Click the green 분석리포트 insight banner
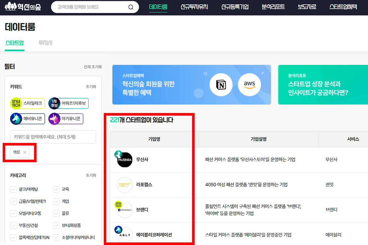Image resolution: width=368 pixels, height=245 pixels. pyautogui.click(x=322, y=85)
